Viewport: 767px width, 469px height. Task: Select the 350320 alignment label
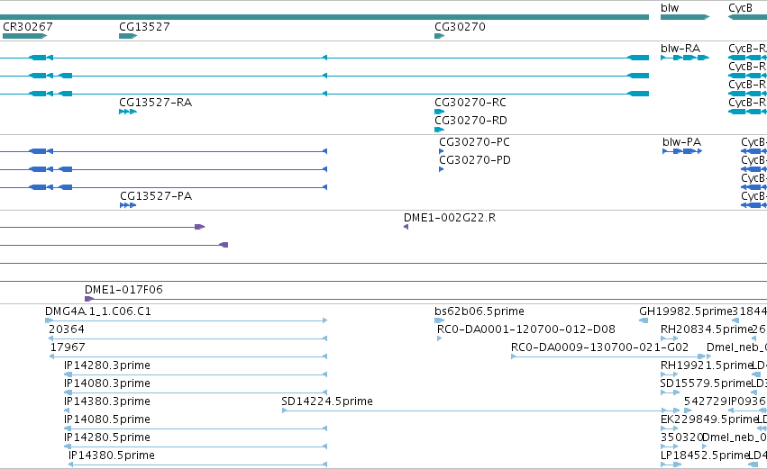681,437
